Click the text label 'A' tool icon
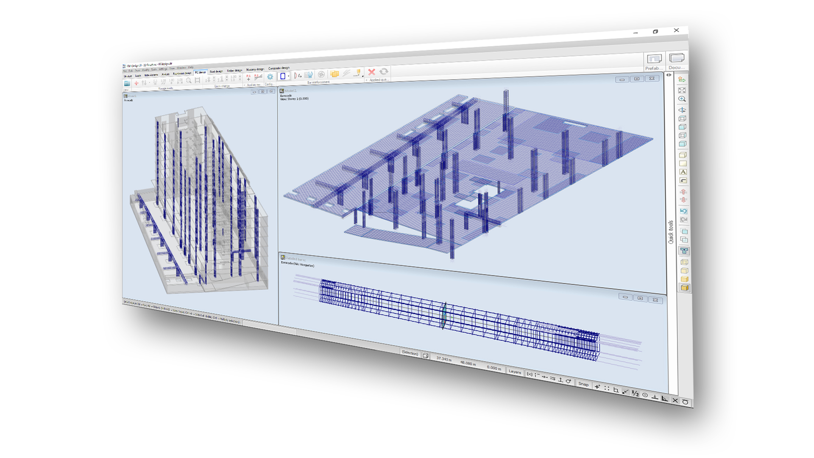Image resolution: width=814 pixels, height=458 pixels. [683, 172]
